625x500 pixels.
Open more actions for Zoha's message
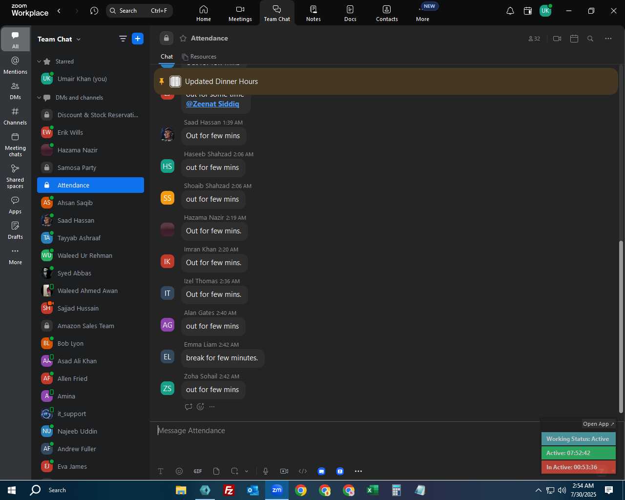212,407
